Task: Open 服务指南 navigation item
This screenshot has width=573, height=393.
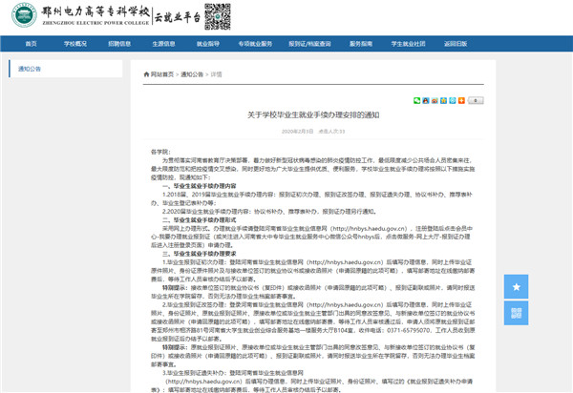Action: 361,44
